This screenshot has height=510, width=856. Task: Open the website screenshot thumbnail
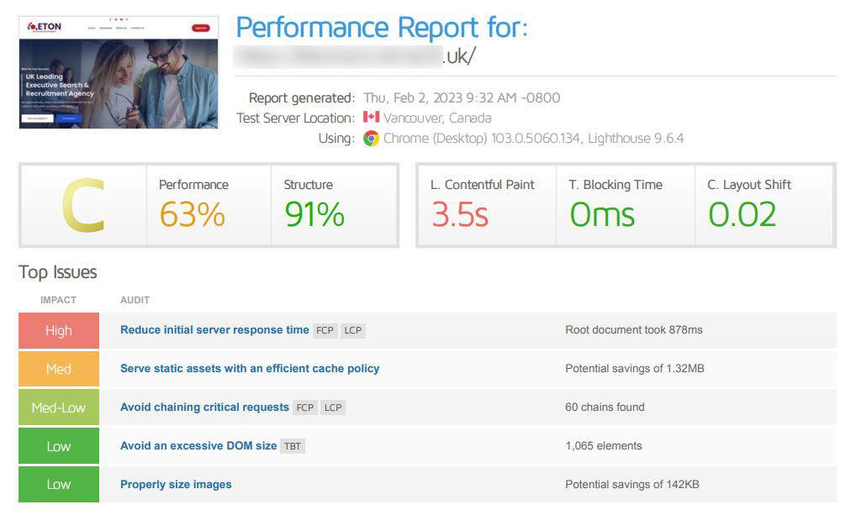point(119,72)
